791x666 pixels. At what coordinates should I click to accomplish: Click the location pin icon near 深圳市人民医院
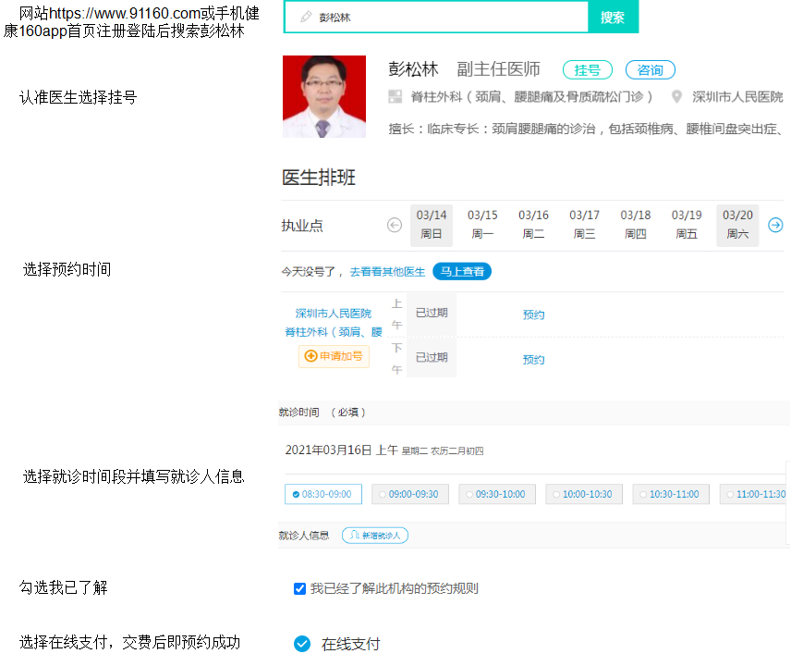click(x=676, y=97)
